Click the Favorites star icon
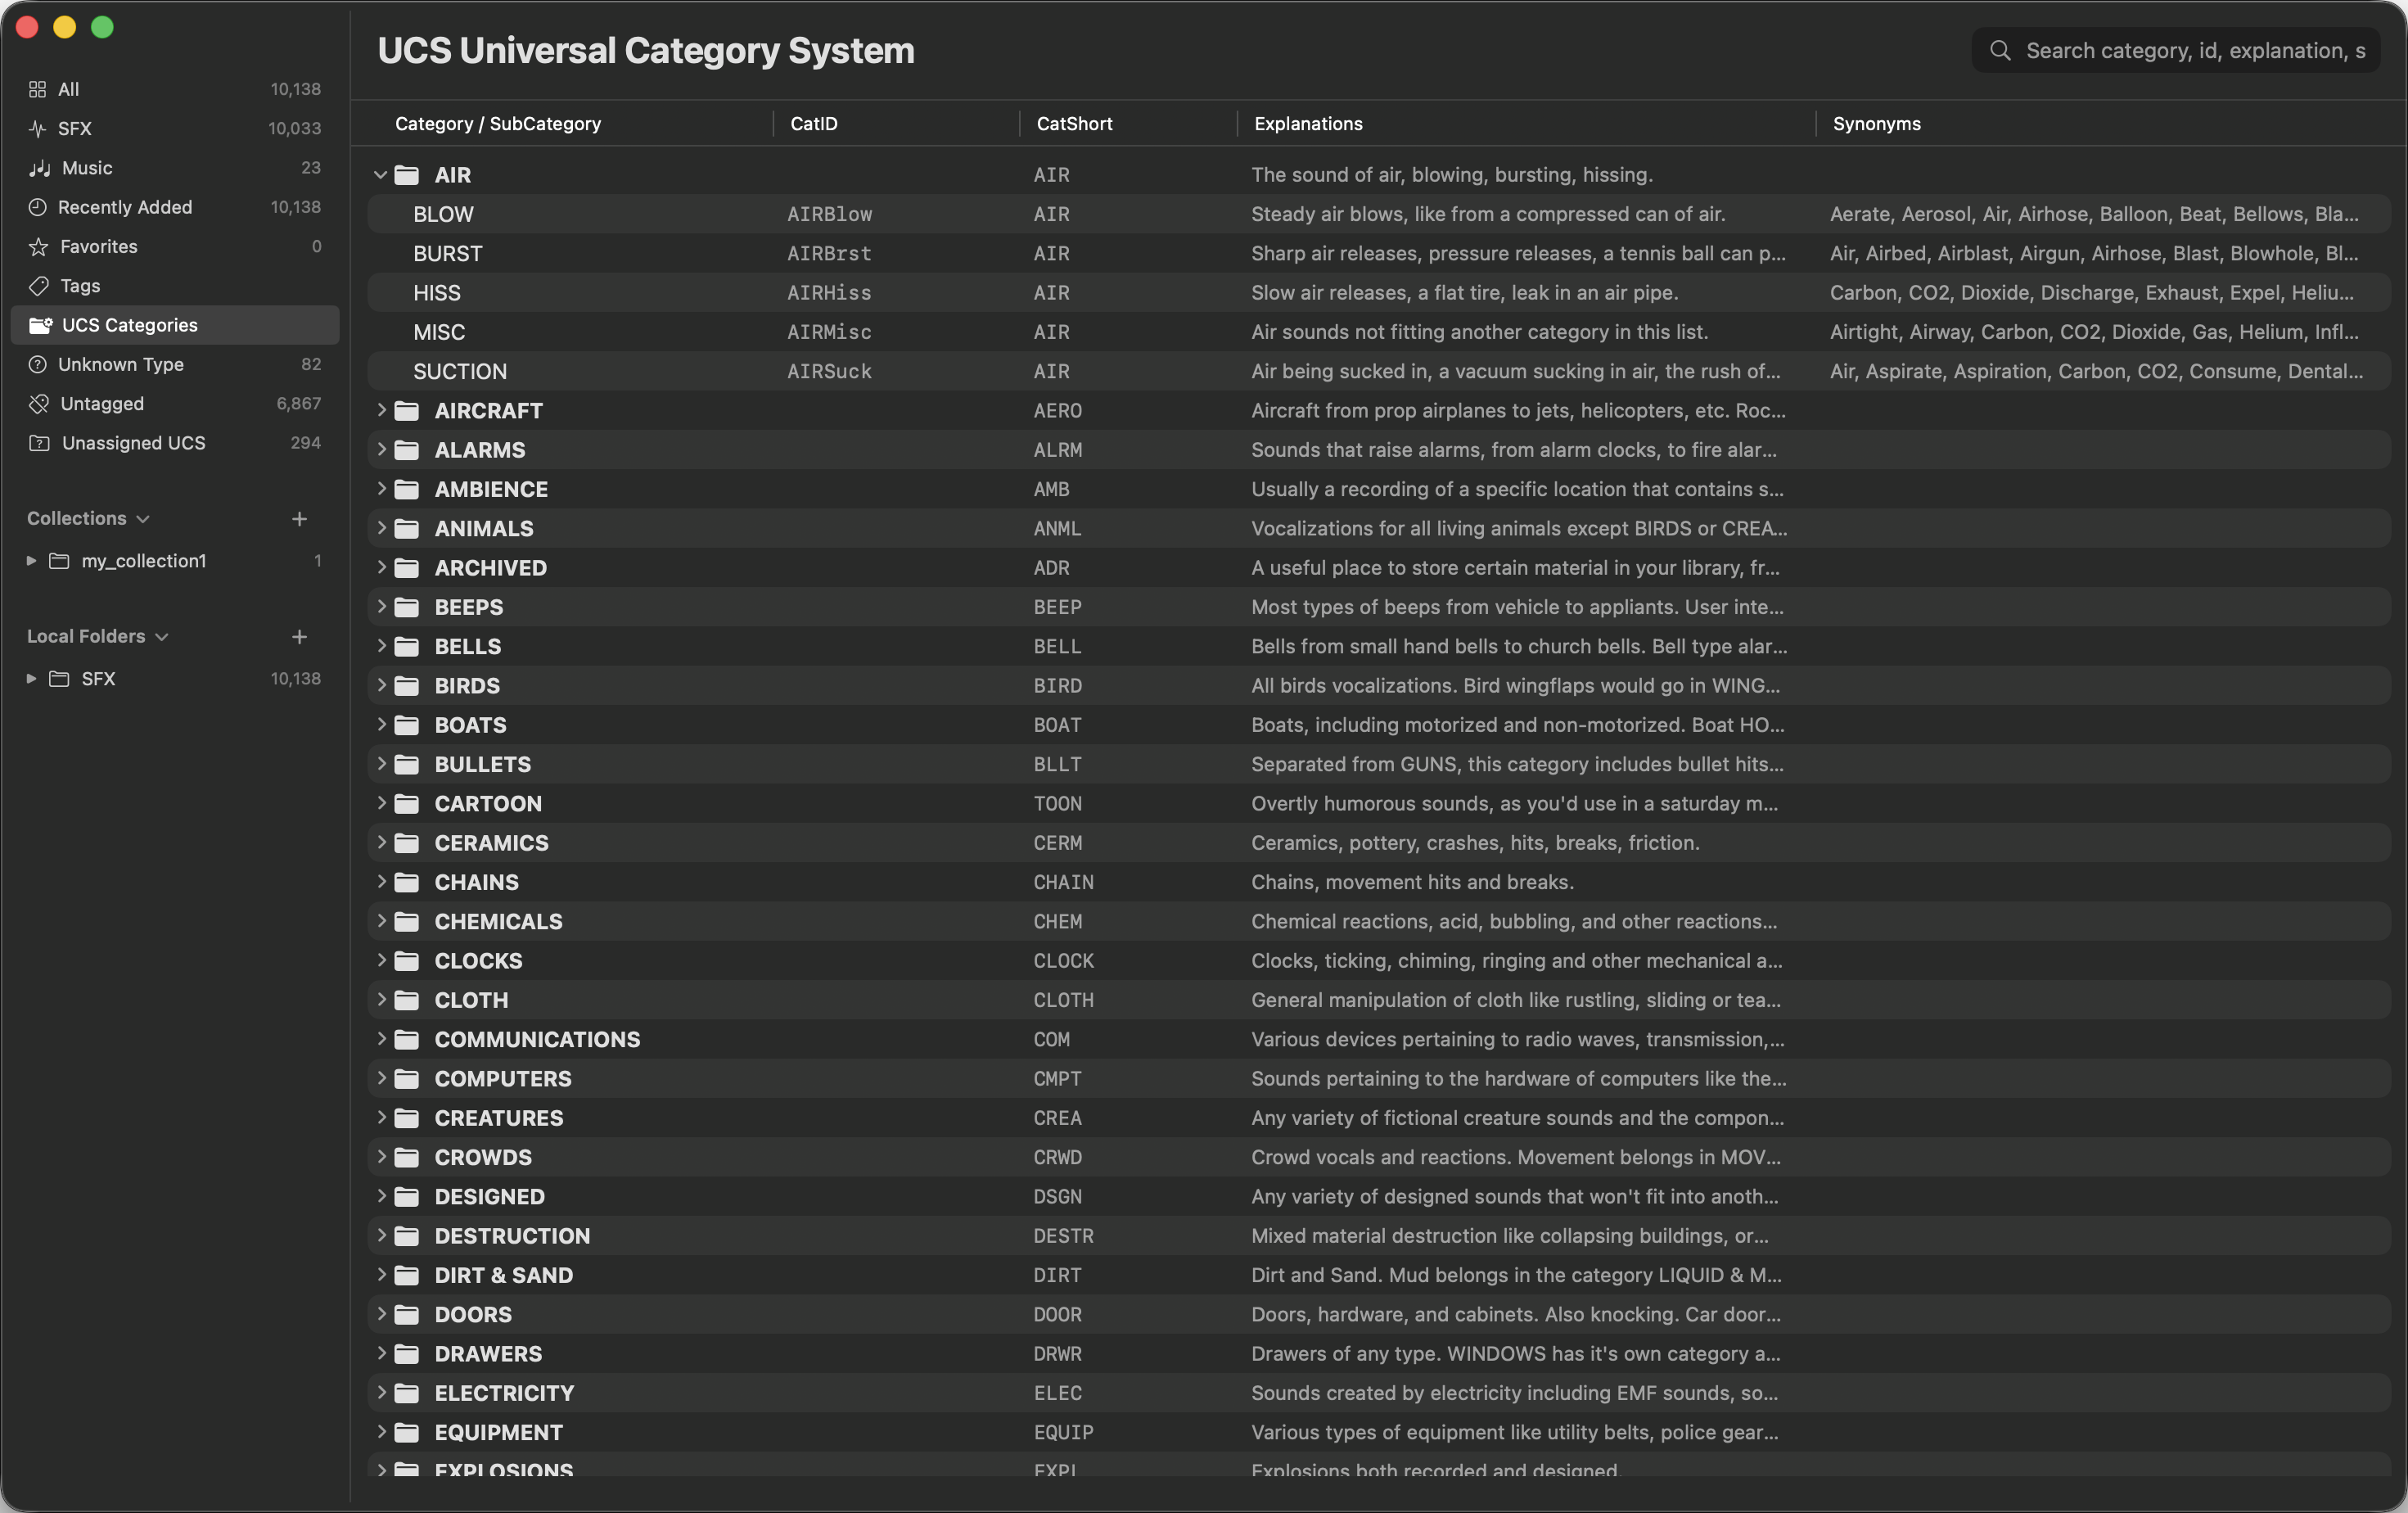The image size is (2408, 1513). (x=39, y=246)
